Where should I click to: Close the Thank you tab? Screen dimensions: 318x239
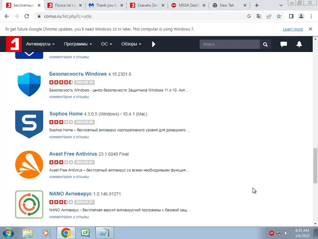(122, 6)
